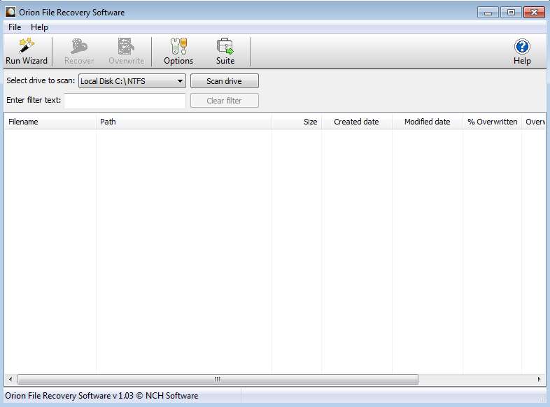Image resolution: width=550 pixels, height=407 pixels.
Task: Maximize the Orion window
Action: (511, 13)
